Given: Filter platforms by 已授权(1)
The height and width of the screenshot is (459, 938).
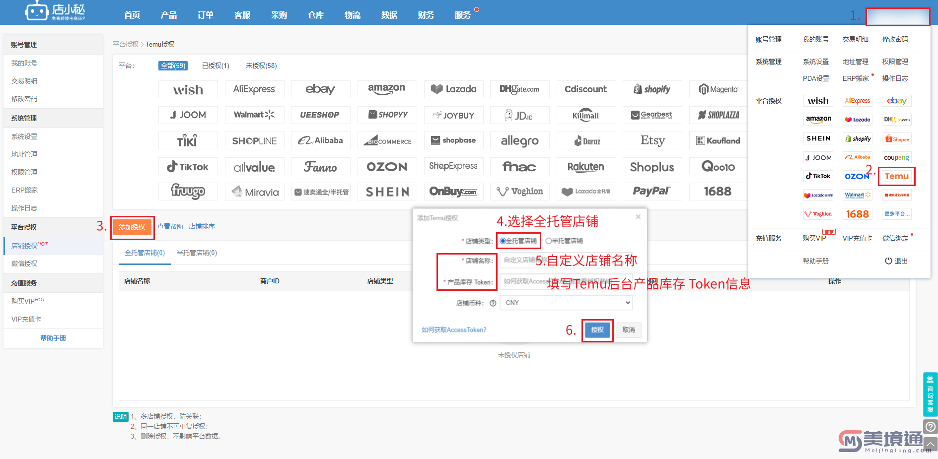Looking at the screenshot, I should coord(216,66).
